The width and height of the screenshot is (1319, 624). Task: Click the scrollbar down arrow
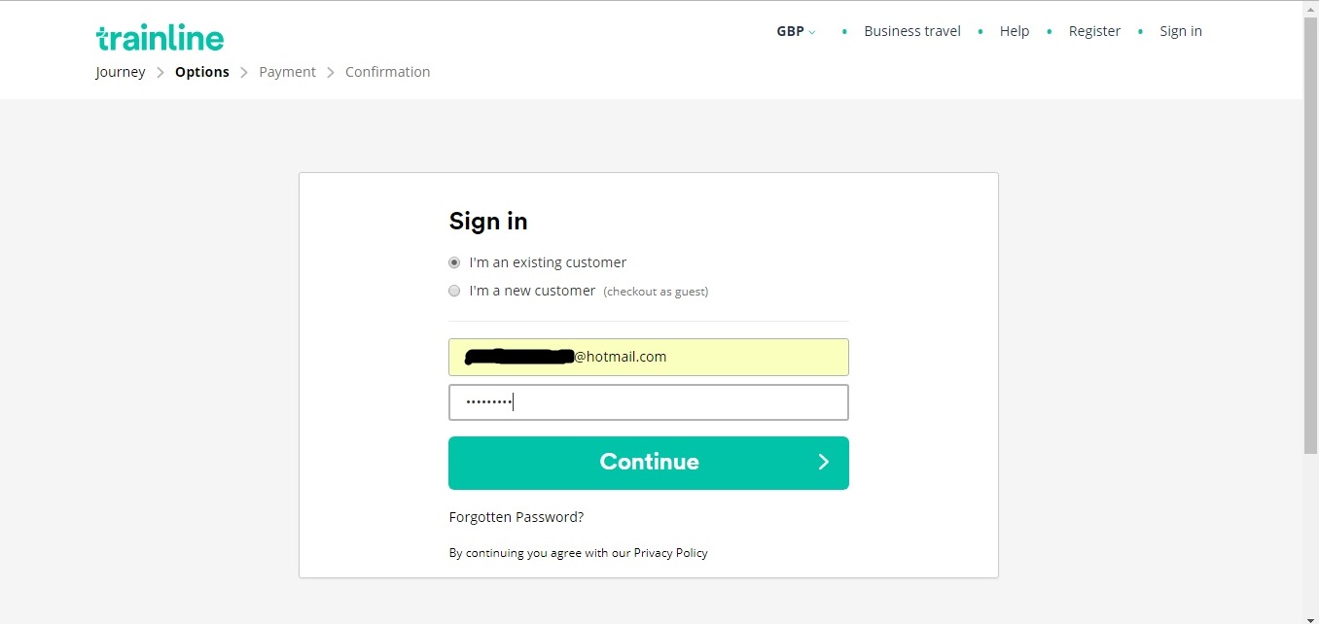(x=1311, y=616)
